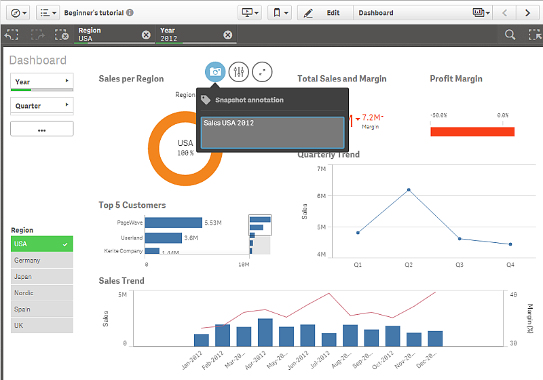
Task: Open the search selections magnifier
Action: click(510, 35)
